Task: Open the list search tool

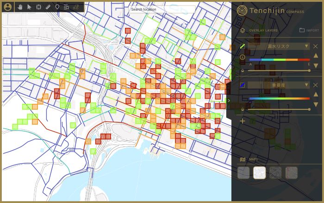Action: [67, 7]
